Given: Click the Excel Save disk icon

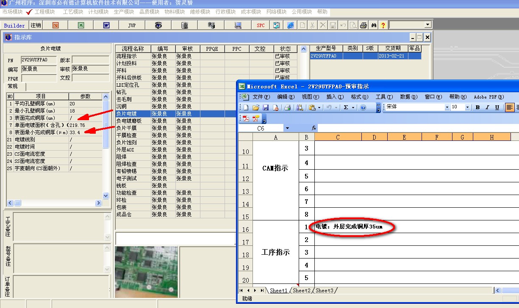Looking at the screenshot, I should point(266,107).
